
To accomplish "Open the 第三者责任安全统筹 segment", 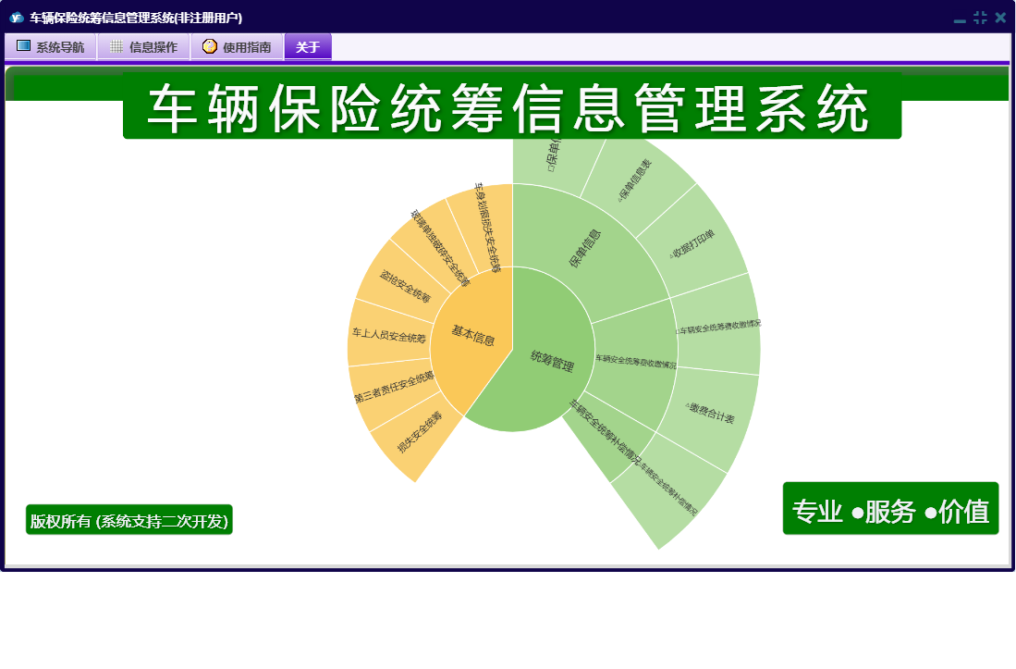I will point(393,387).
